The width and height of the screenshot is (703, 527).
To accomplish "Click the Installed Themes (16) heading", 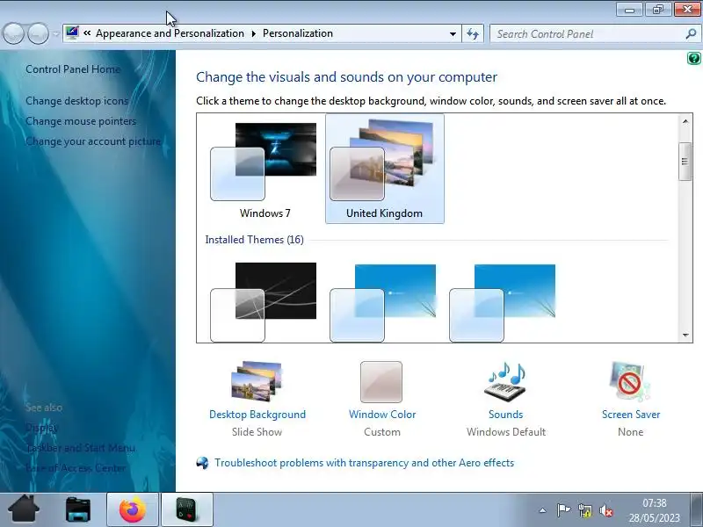I will pos(254,239).
